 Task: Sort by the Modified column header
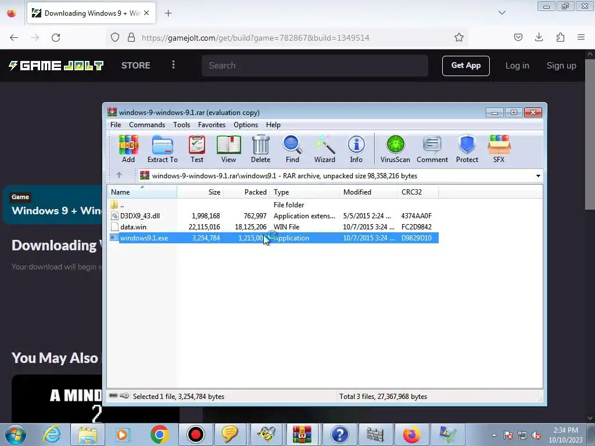[x=369, y=192]
